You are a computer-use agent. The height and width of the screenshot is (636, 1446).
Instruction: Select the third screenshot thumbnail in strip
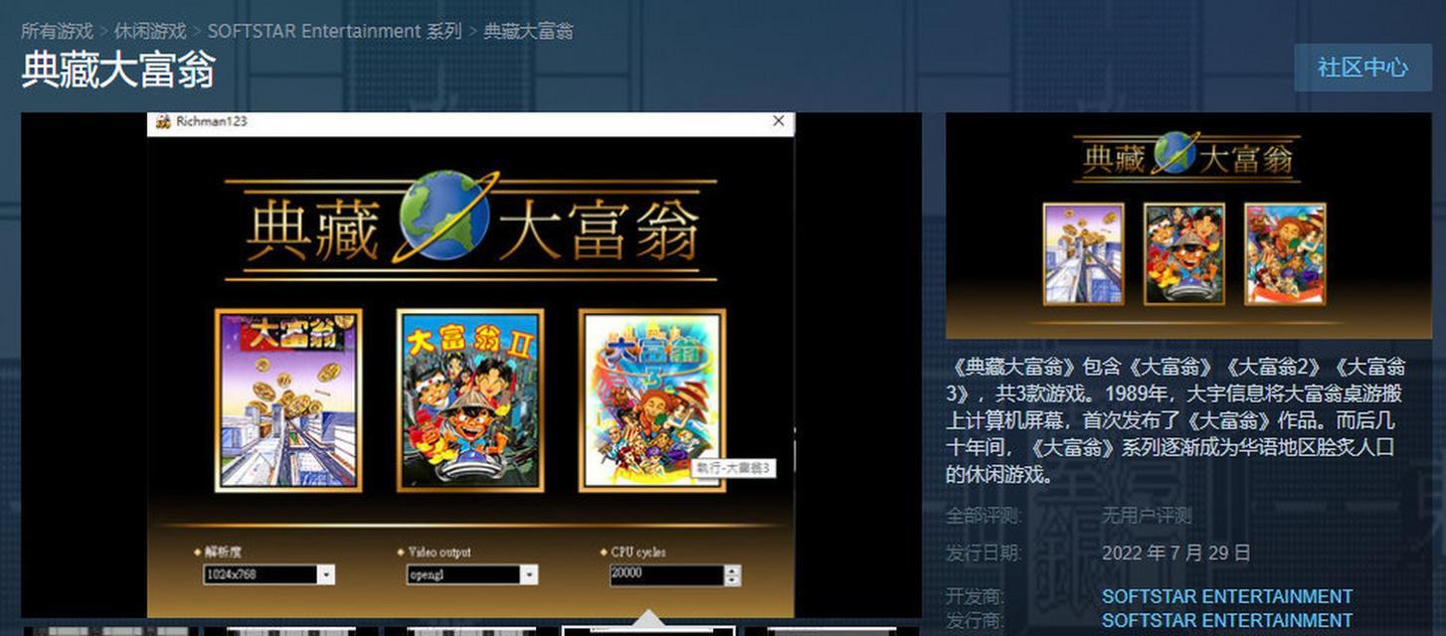click(471, 631)
